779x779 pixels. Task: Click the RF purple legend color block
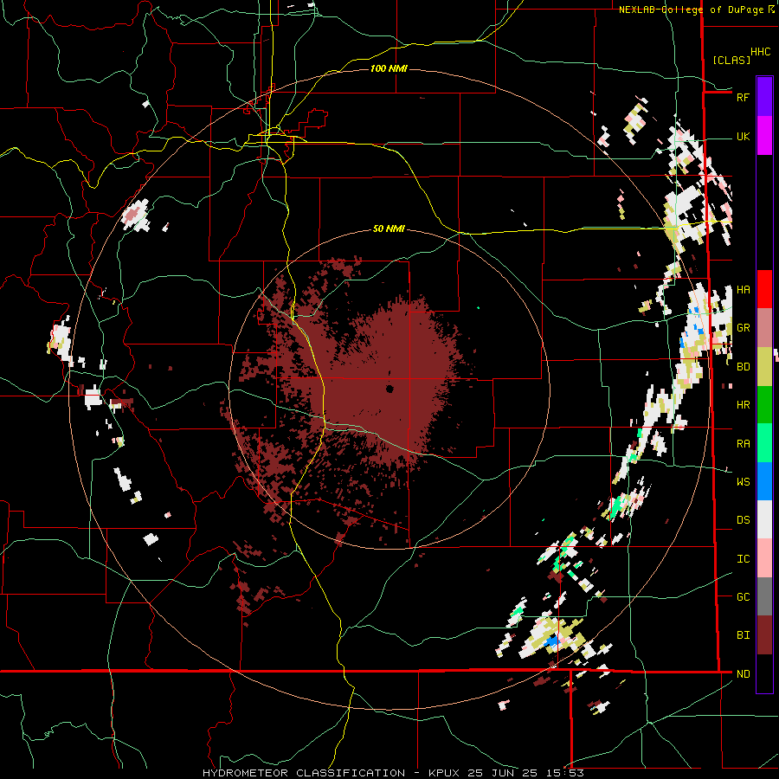(x=764, y=97)
